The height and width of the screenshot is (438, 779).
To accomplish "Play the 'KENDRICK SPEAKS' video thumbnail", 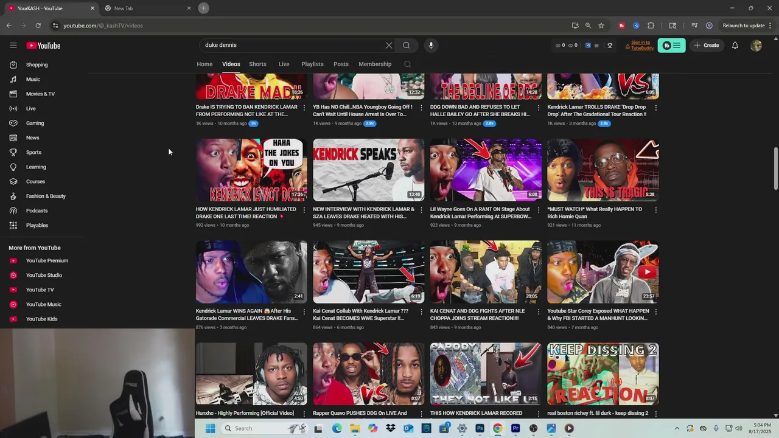I will (x=368, y=170).
